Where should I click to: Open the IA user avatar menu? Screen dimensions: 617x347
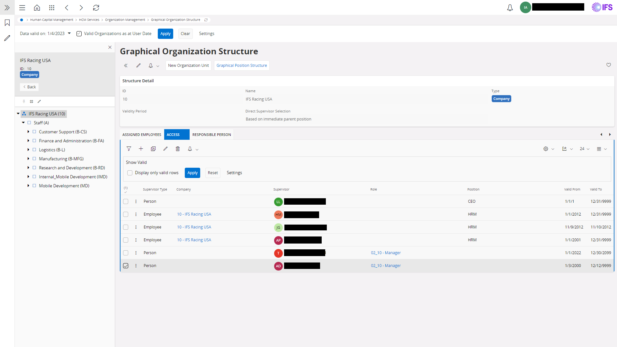click(x=525, y=7)
